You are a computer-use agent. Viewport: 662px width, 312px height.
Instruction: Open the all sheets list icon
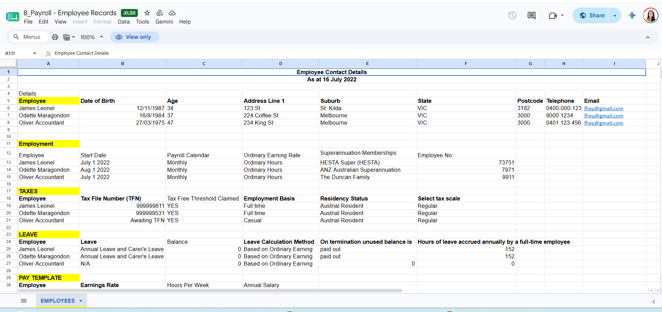coord(24,301)
